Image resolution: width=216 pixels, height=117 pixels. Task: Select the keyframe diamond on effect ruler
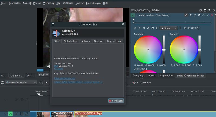(x=134, y=20)
